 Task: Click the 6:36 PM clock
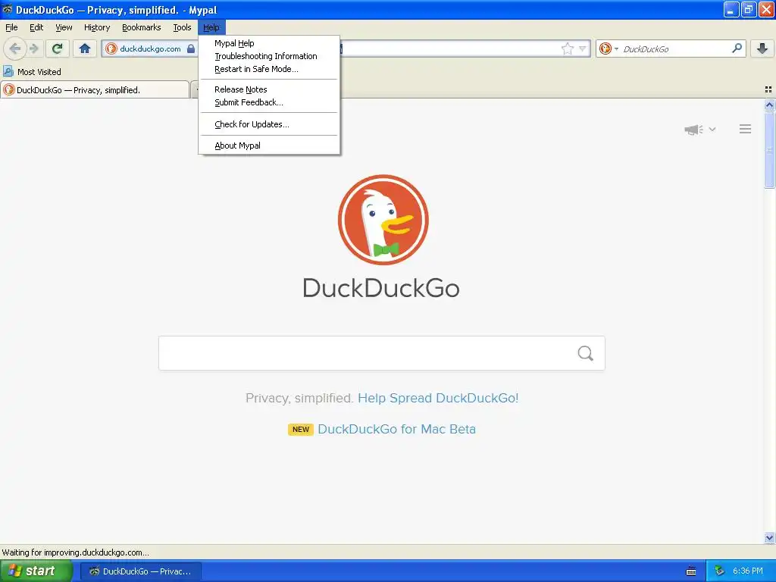[x=748, y=571]
